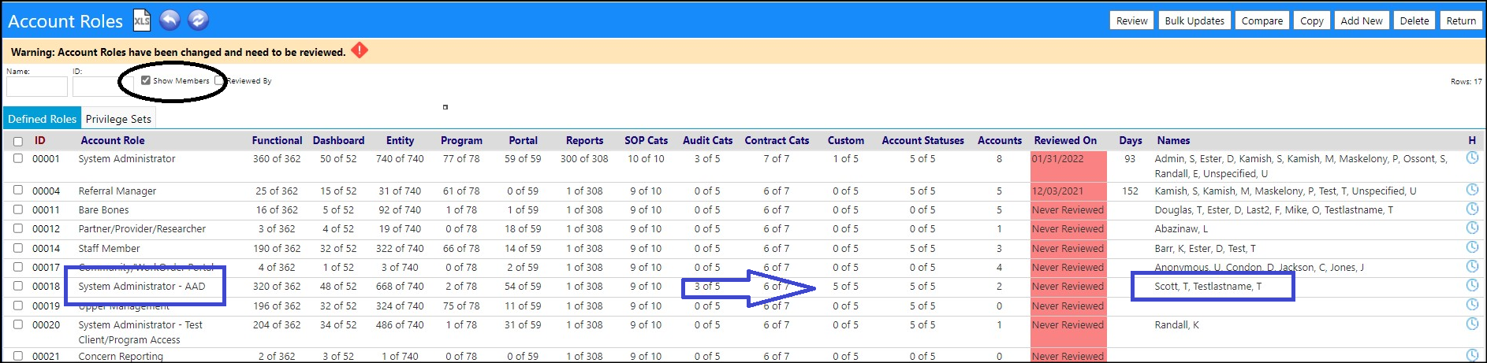1487x363 pixels.
Task: Sort by SOP Cats column header
Action: (x=646, y=140)
